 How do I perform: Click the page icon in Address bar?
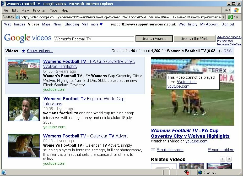[x=18, y=17]
